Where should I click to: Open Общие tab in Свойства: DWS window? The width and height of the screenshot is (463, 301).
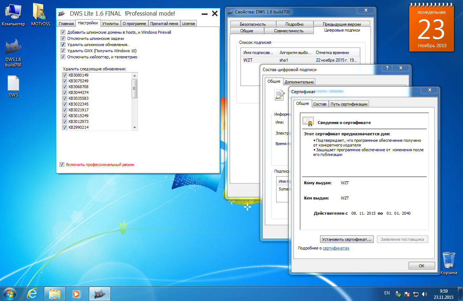(247, 31)
